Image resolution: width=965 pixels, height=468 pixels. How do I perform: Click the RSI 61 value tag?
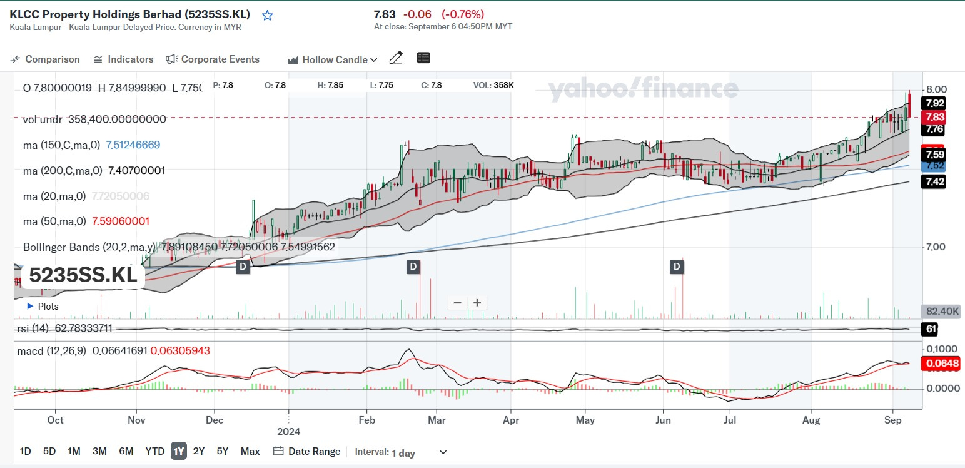(x=931, y=329)
